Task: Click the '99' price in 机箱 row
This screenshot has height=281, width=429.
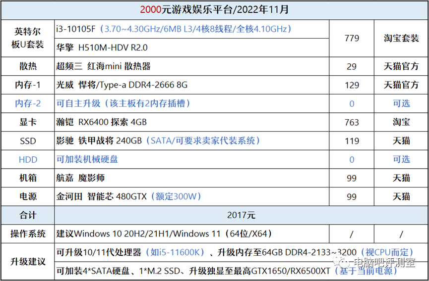Action: pos(352,178)
